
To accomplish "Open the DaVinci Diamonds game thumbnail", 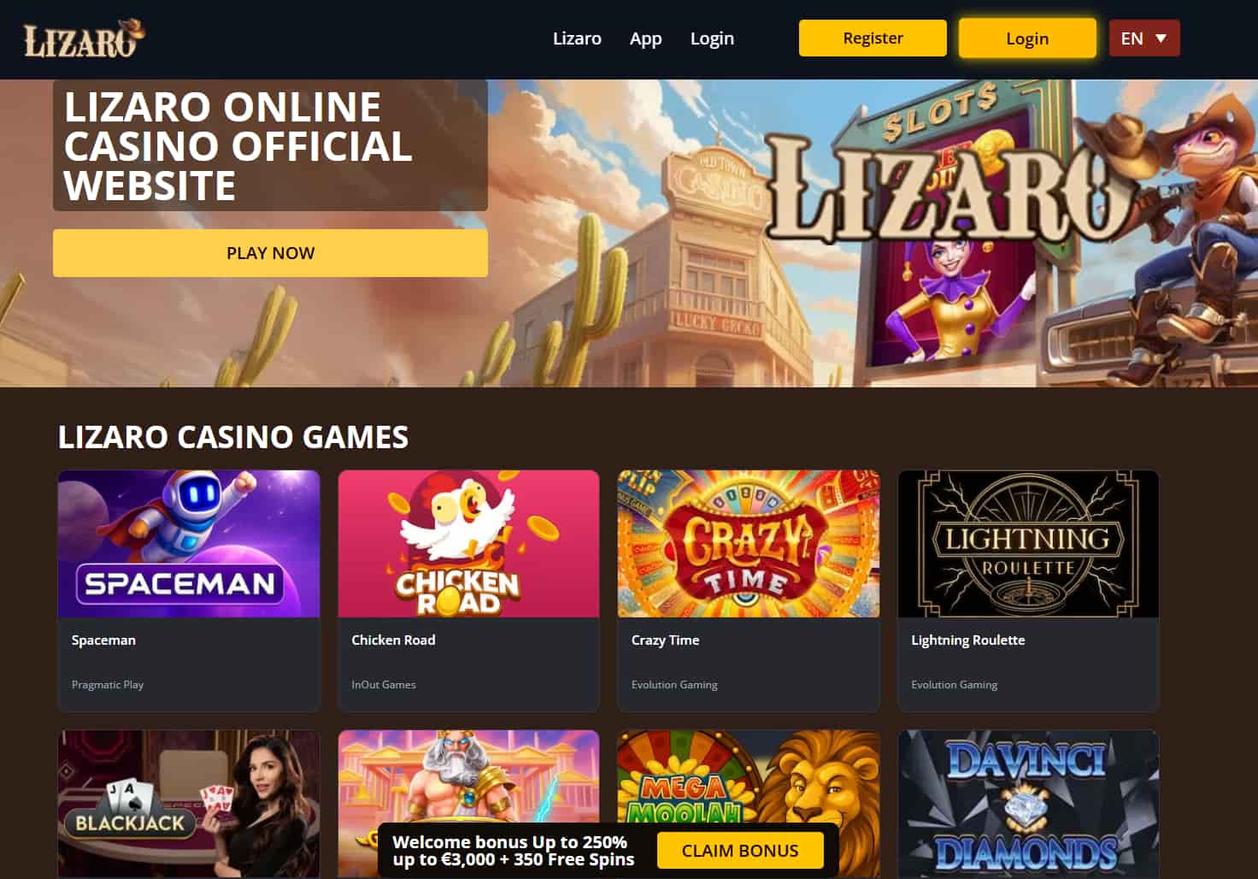I will 1028,804.
